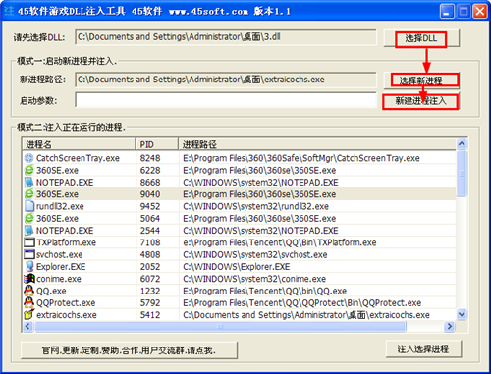Image resolution: width=491 pixels, height=374 pixels.
Task: Click the 注入选择进程 button
Action: click(x=423, y=349)
